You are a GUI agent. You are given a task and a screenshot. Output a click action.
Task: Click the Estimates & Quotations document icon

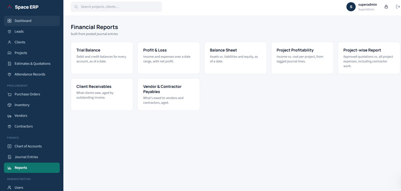[x=10, y=64]
